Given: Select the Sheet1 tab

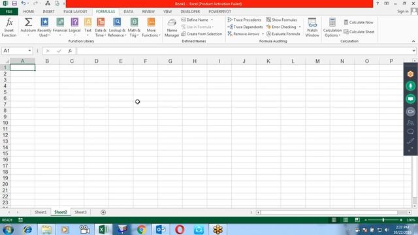Looking at the screenshot, I should 40,212.
